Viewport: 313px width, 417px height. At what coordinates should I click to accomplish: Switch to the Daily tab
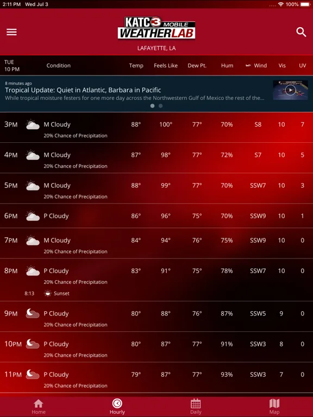(x=196, y=407)
